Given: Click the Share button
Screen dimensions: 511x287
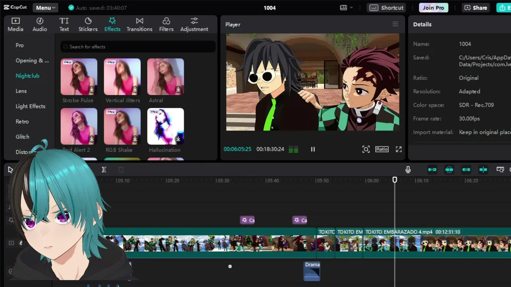Looking at the screenshot, I should point(475,8).
